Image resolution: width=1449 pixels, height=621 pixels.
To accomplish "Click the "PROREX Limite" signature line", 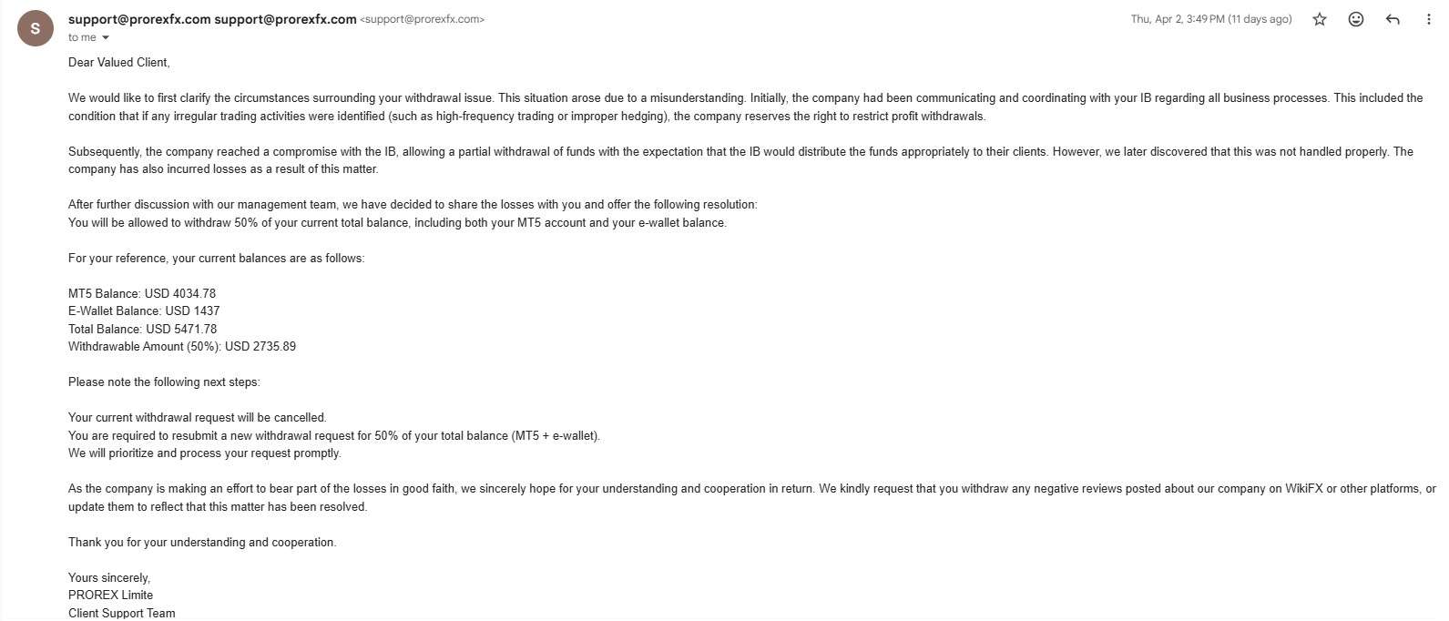I will coord(110,595).
